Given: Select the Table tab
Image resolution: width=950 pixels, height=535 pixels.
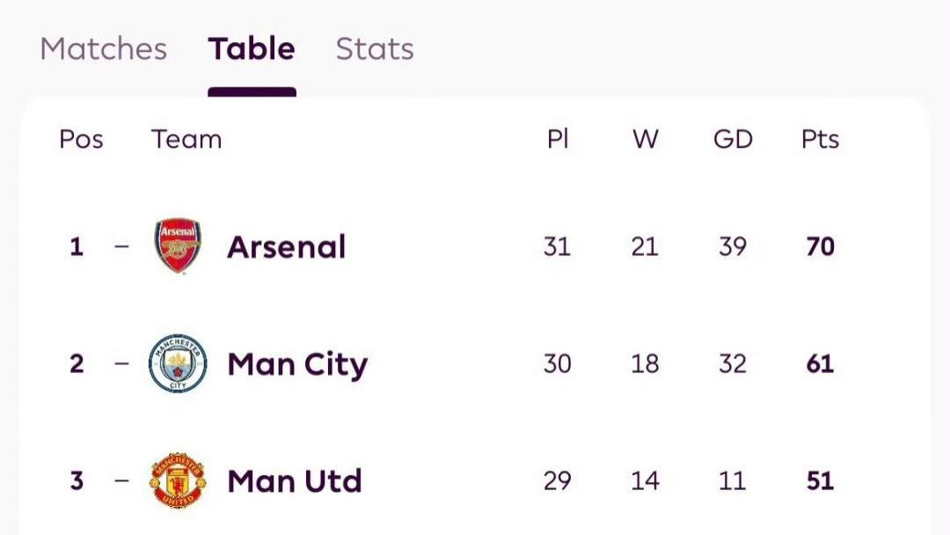Looking at the screenshot, I should pyautogui.click(x=252, y=48).
